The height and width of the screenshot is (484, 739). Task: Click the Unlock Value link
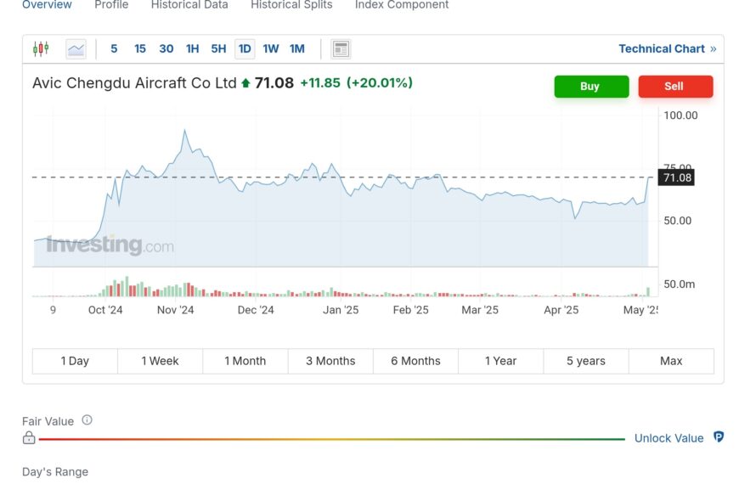(x=668, y=438)
